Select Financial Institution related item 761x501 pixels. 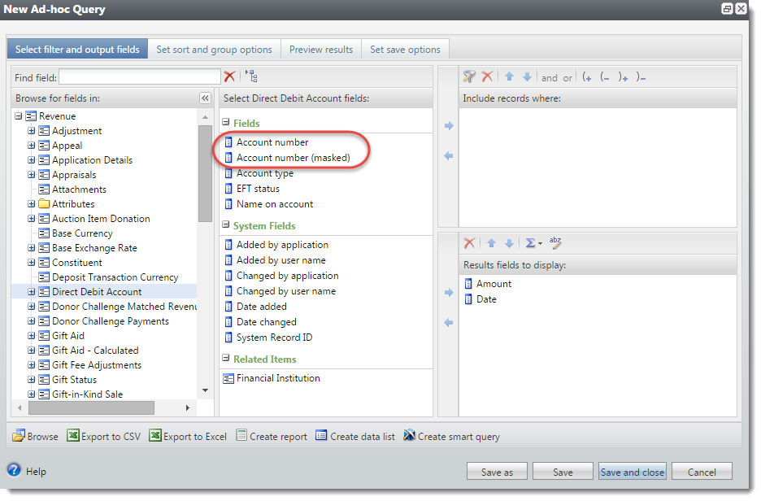pos(278,378)
